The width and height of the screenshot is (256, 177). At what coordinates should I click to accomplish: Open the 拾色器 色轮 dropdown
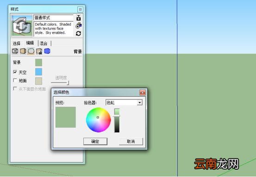124,103
